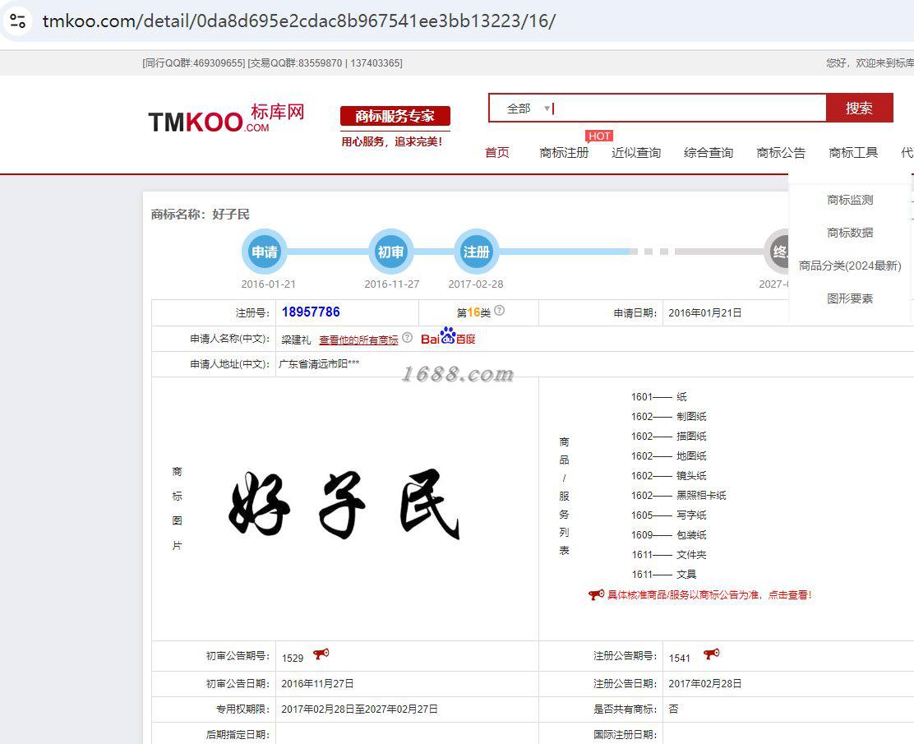Viewport: 914px width, 744px height.
Task: Click megaphone icon before 具体核准商品 notice
Action: coord(596,594)
